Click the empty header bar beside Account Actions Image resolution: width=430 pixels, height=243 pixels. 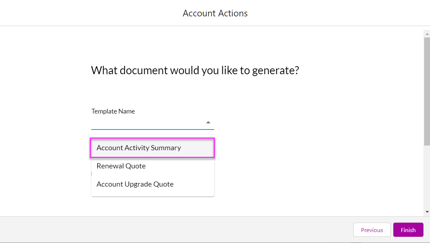coord(91,13)
